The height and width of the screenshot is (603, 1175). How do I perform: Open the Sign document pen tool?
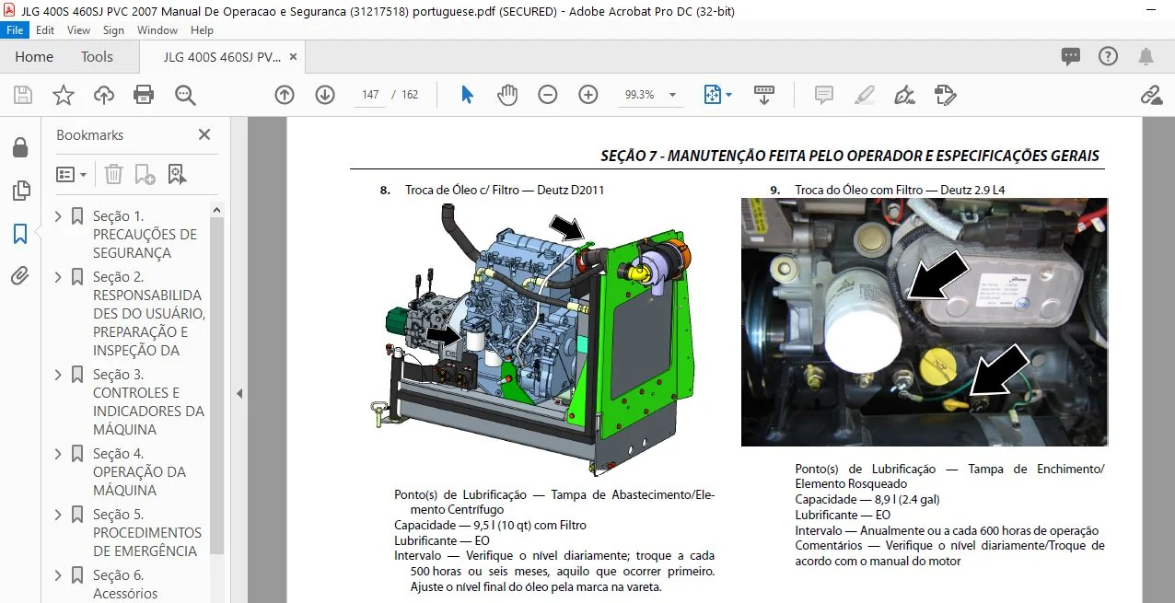pyautogui.click(x=904, y=95)
